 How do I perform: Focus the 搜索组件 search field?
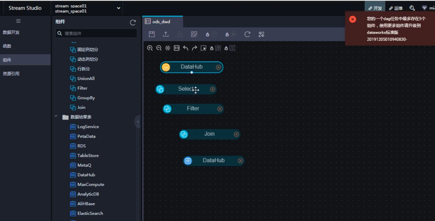point(96,33)
